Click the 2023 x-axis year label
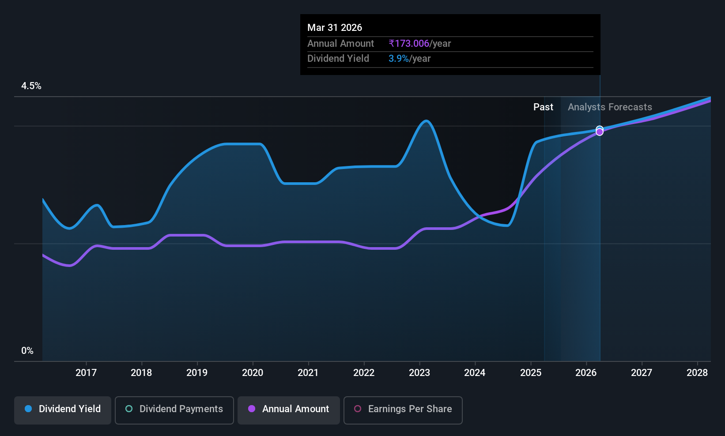The height and width of the screenshot is (436, 725). (419, 372)
